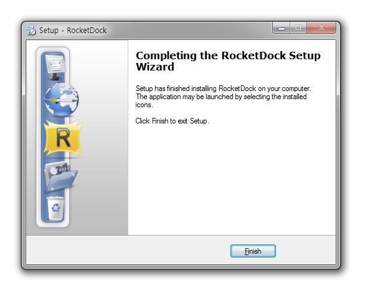This screenshot has width=383, height=303.
Task: Click the 'Setup - RocketDock' title text
Action: [x=73, y=31]
